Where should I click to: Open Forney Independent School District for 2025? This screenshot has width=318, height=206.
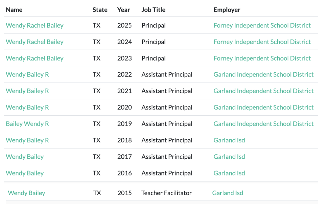pos(262,26)
